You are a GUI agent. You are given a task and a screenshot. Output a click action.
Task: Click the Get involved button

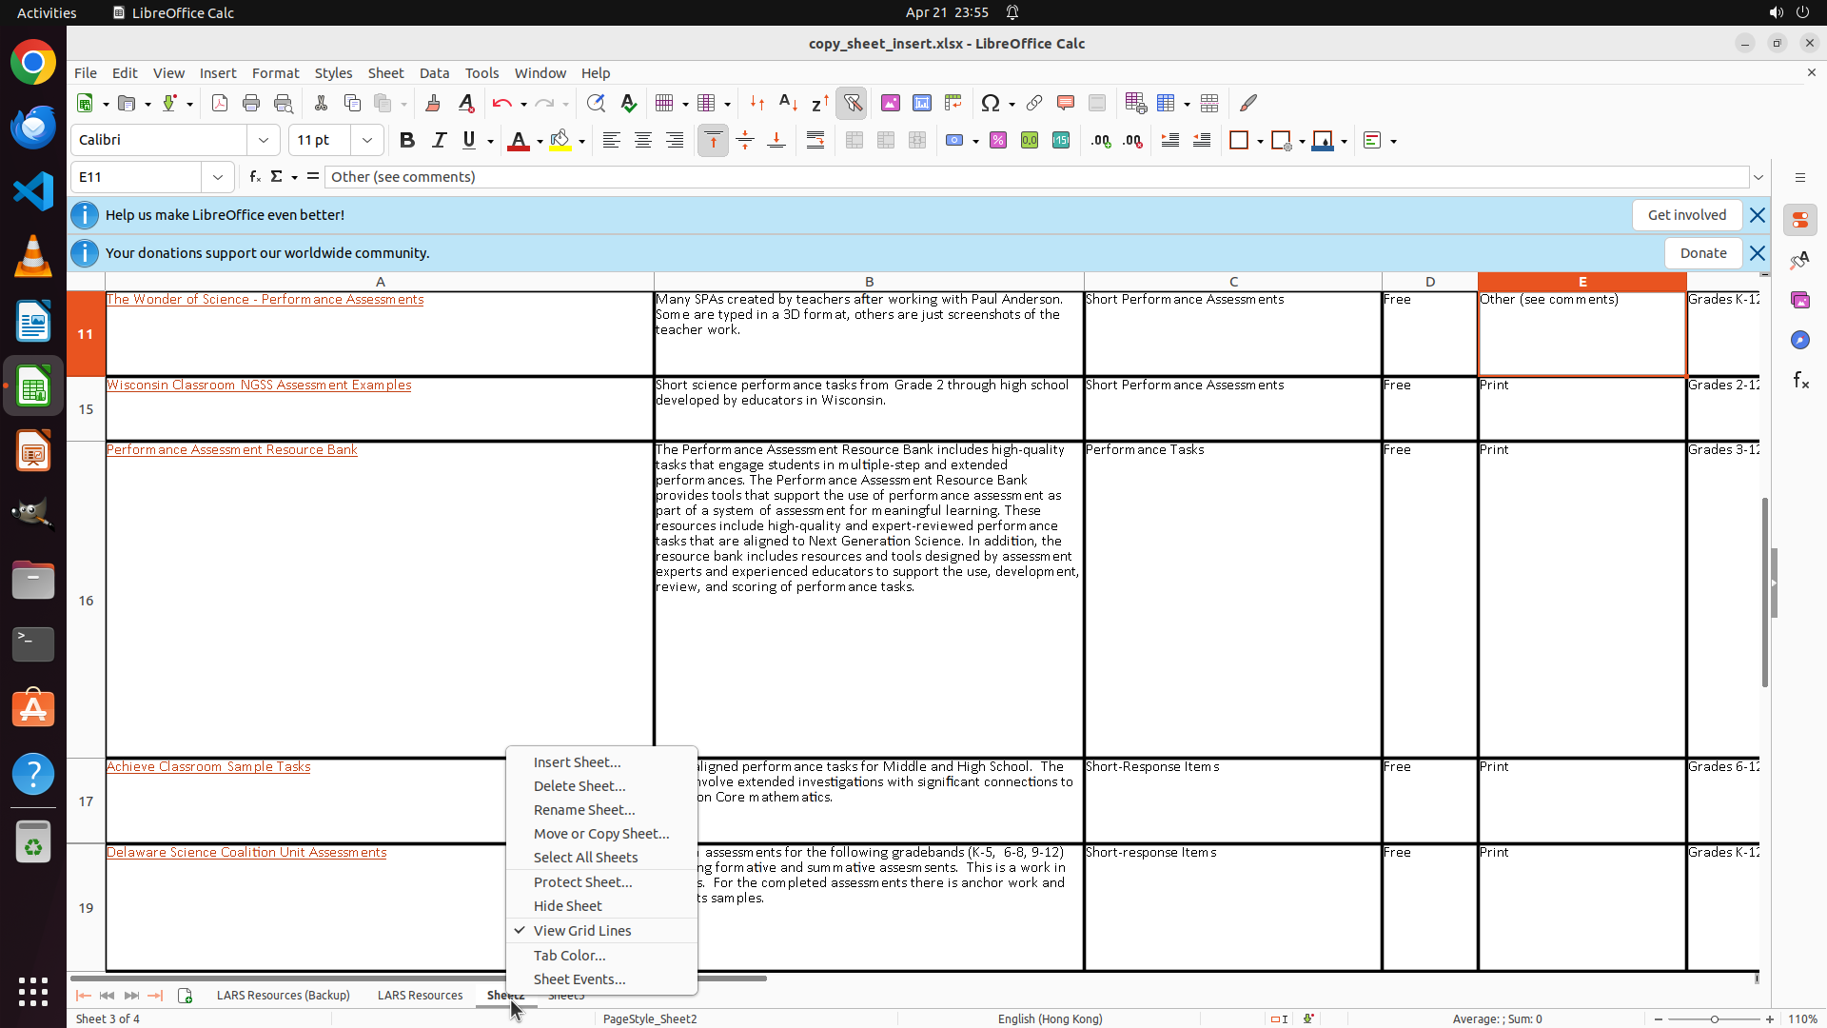[x=1686, y=215]
